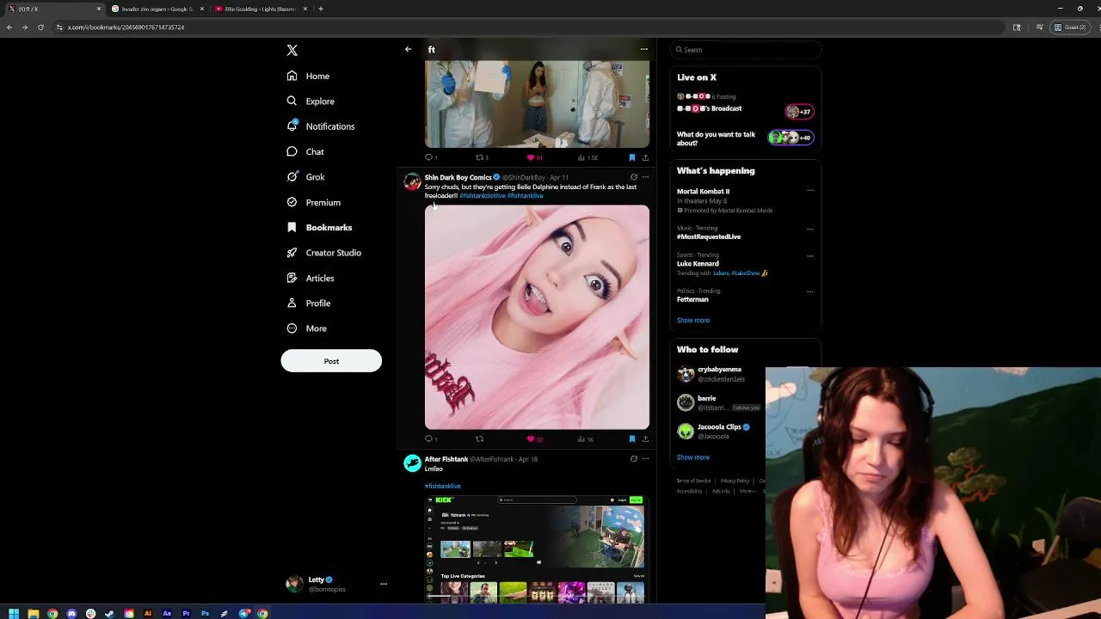Open Discord from the taskbar

click(71, 613)
